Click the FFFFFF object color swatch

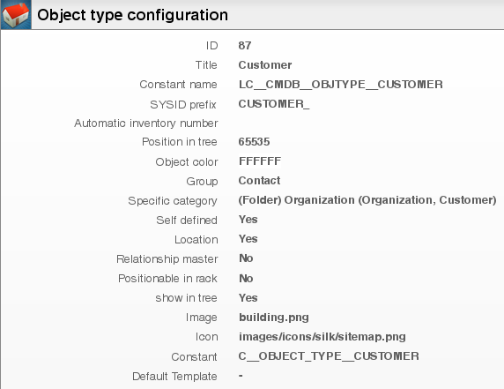[260, 161]
